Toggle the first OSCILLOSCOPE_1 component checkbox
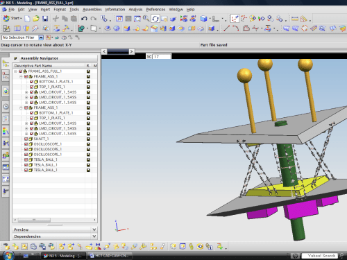347x260 pixels. click(26, 144)
